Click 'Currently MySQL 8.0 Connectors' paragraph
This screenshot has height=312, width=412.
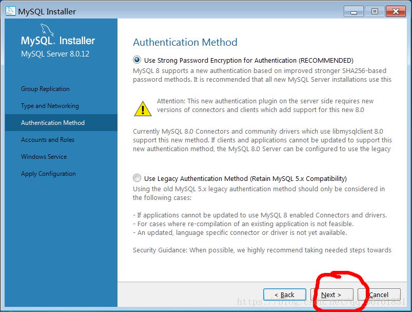[x=262, y=140]
